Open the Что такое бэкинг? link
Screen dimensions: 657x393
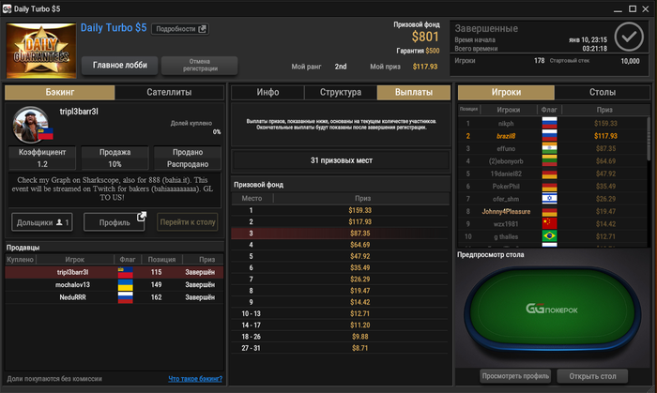pos(195,379)
